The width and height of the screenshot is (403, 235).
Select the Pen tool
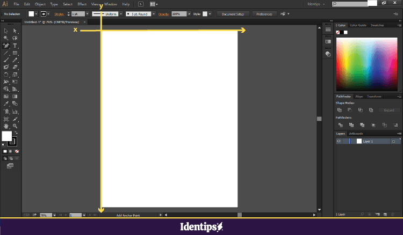6,46
